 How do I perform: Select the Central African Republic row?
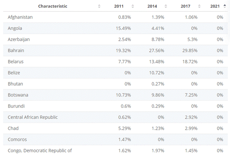(x=33, y=117)
